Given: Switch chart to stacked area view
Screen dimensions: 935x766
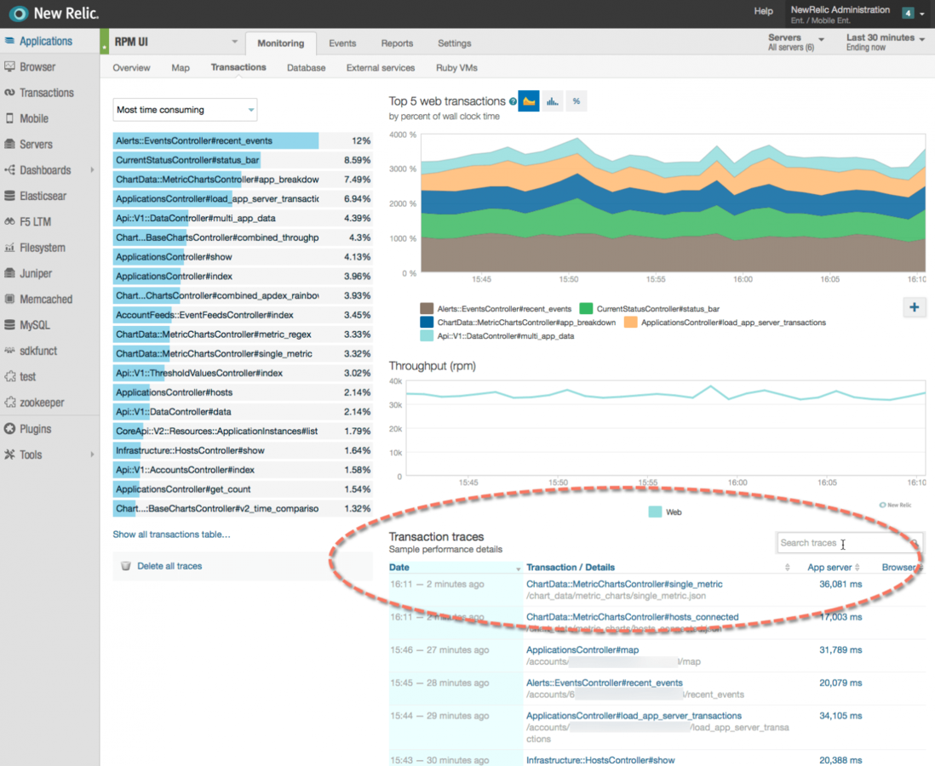Looking at the screenshot, I should tap(529, 101).
